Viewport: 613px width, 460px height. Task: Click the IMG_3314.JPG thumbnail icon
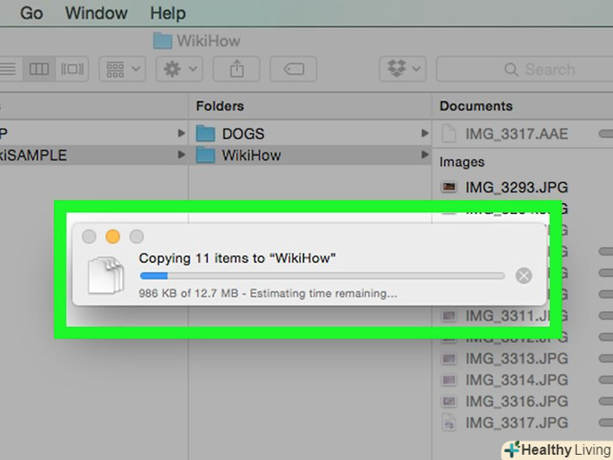449,379
